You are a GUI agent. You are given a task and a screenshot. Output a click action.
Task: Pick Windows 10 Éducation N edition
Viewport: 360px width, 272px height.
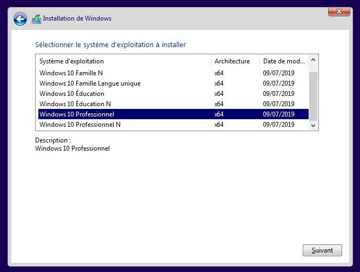pos(75,104)
